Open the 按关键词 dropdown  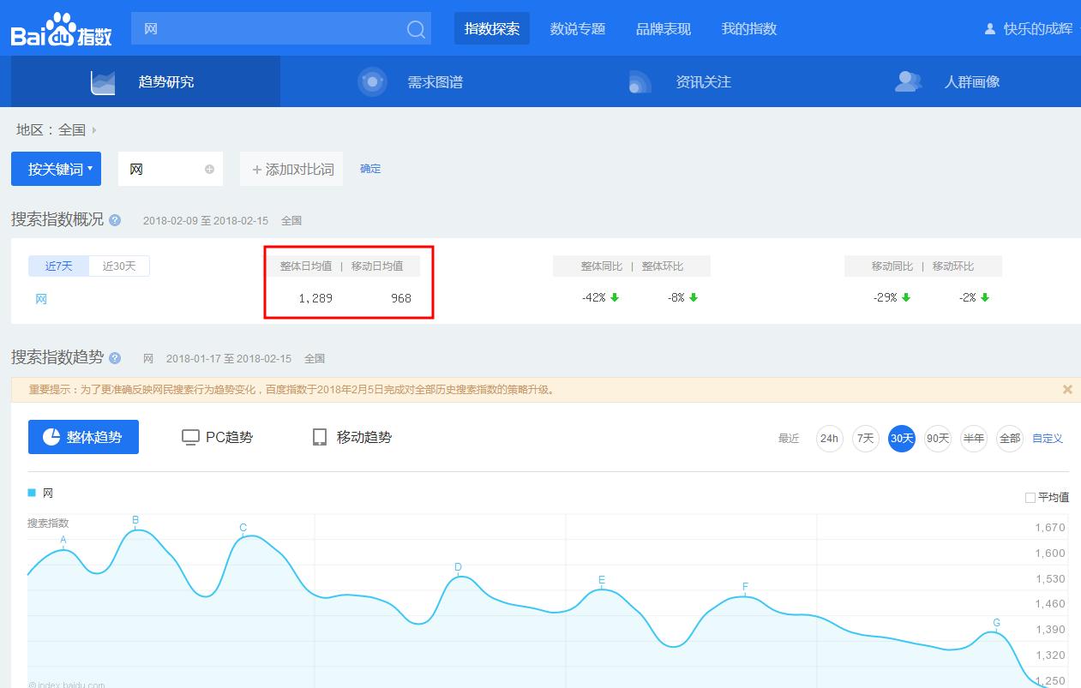pos(56,169)
